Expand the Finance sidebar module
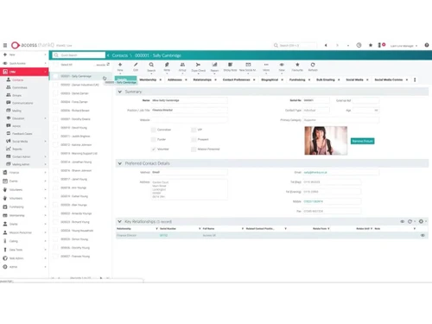Viewport: 432px width, 324px height. [24, 173]
